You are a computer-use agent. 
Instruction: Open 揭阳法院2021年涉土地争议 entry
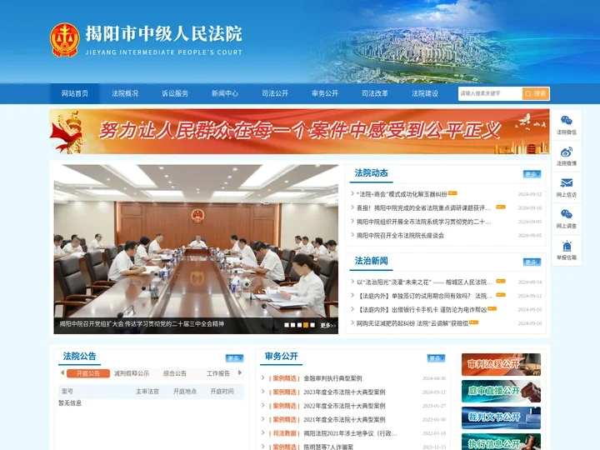point(351,433)
